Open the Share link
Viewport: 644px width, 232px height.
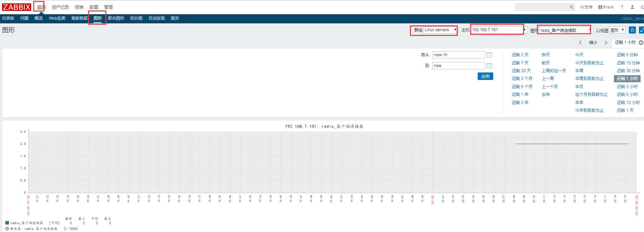(x=606, y=7)
